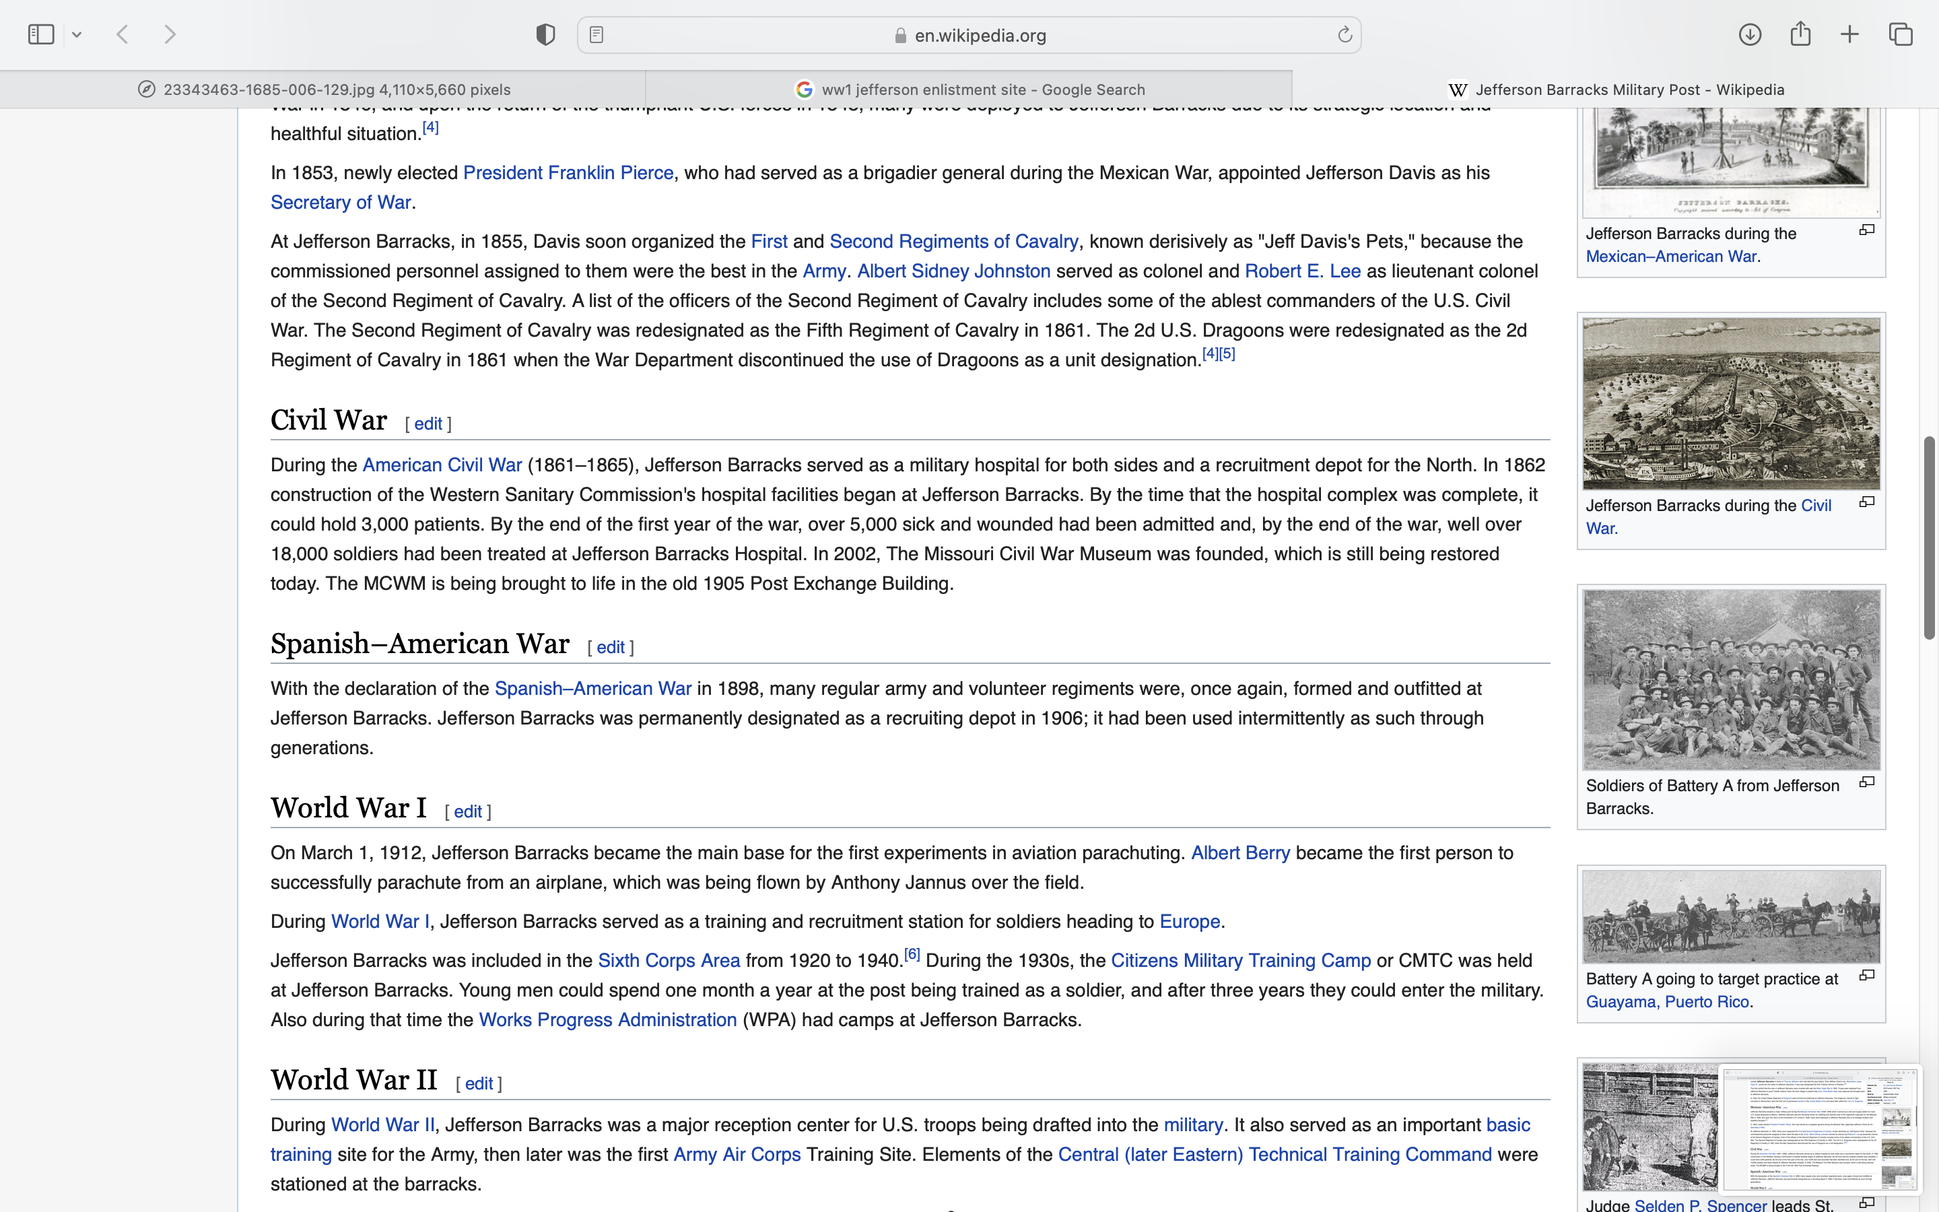Image resolution: width=1939 pixels, height=1212 pixels.
Task: Open the privacy report shield icon
Action: coord(545,34)
